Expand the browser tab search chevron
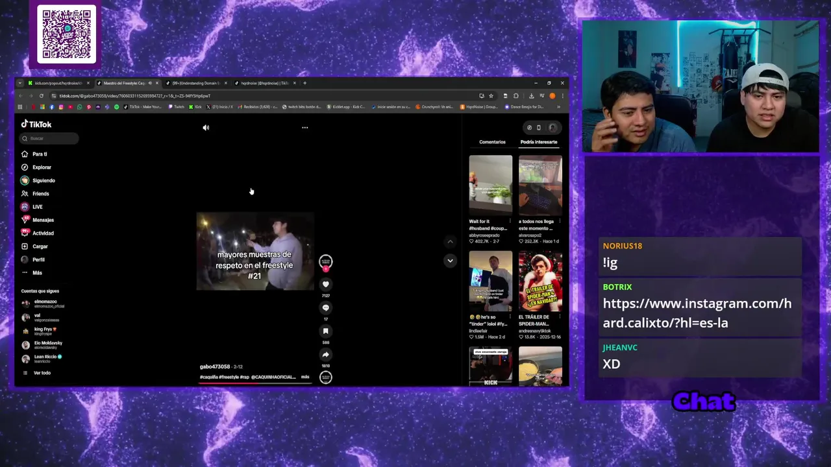This screenshot has width=831, height=467. tap(20, 83)
